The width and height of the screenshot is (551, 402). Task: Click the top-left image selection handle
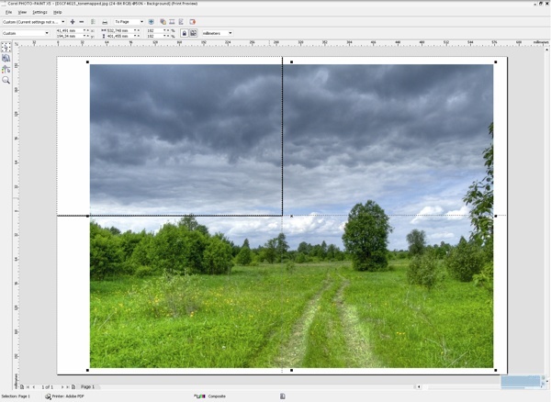87,62
